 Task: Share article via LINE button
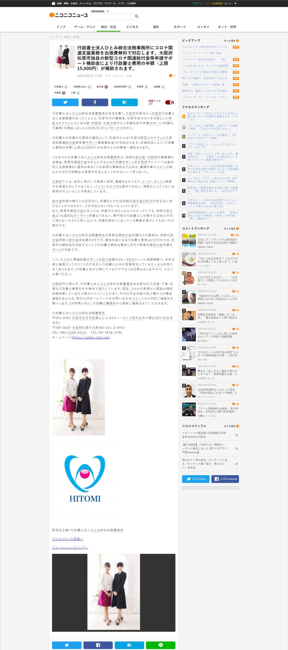click(161, 645)
